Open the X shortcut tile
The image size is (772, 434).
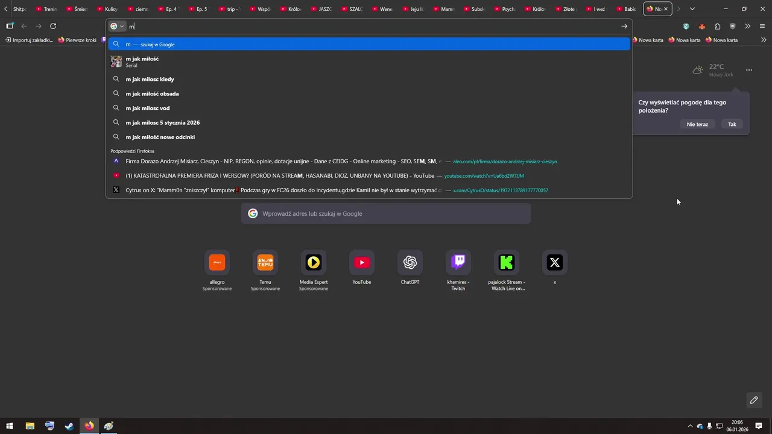[555, 263]
